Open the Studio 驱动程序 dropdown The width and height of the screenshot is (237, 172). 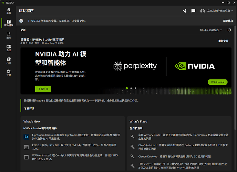[211, 30]
